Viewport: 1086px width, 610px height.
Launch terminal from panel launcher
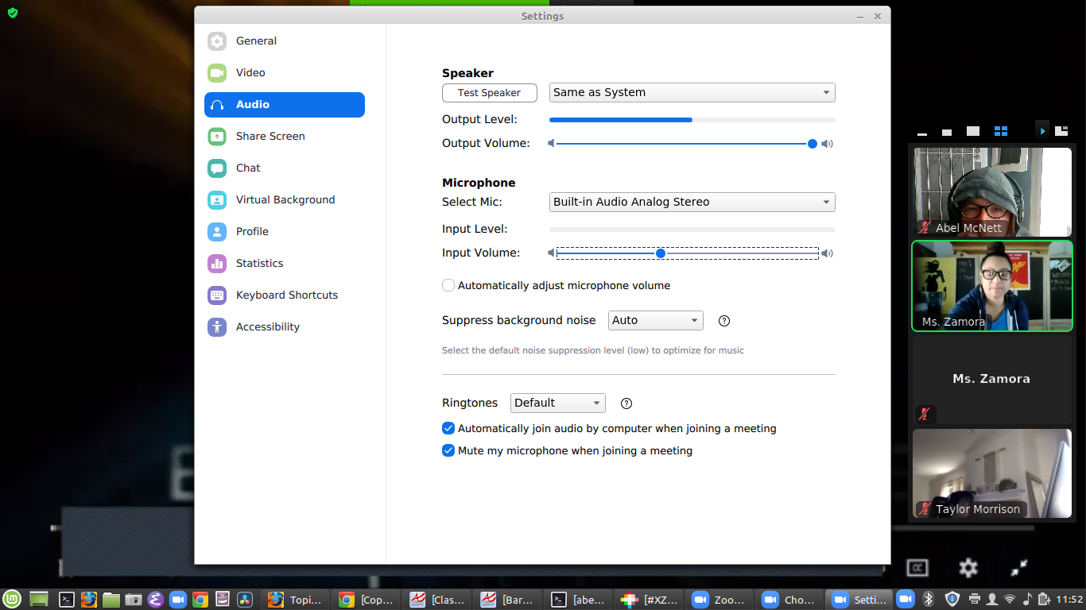tap(68, 600)
